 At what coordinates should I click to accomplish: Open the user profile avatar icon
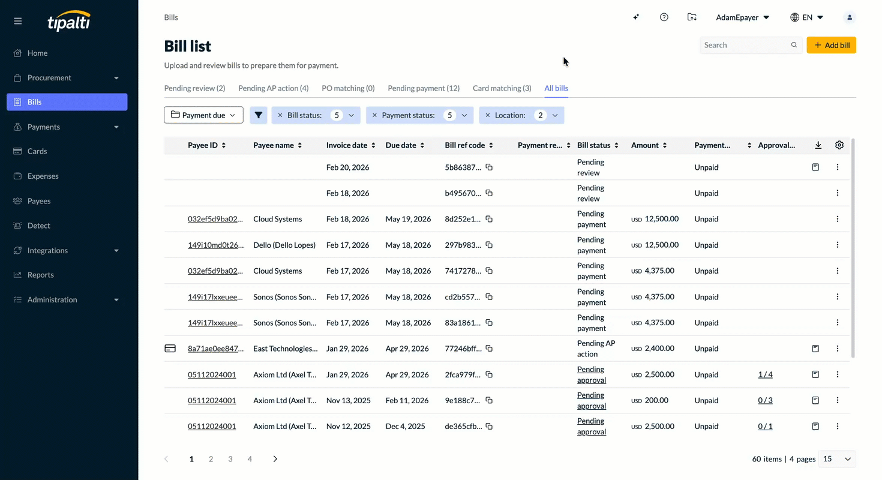[x=850, y=17]
